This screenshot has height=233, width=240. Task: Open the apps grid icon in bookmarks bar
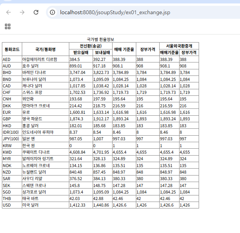click(x=8, y=26)
